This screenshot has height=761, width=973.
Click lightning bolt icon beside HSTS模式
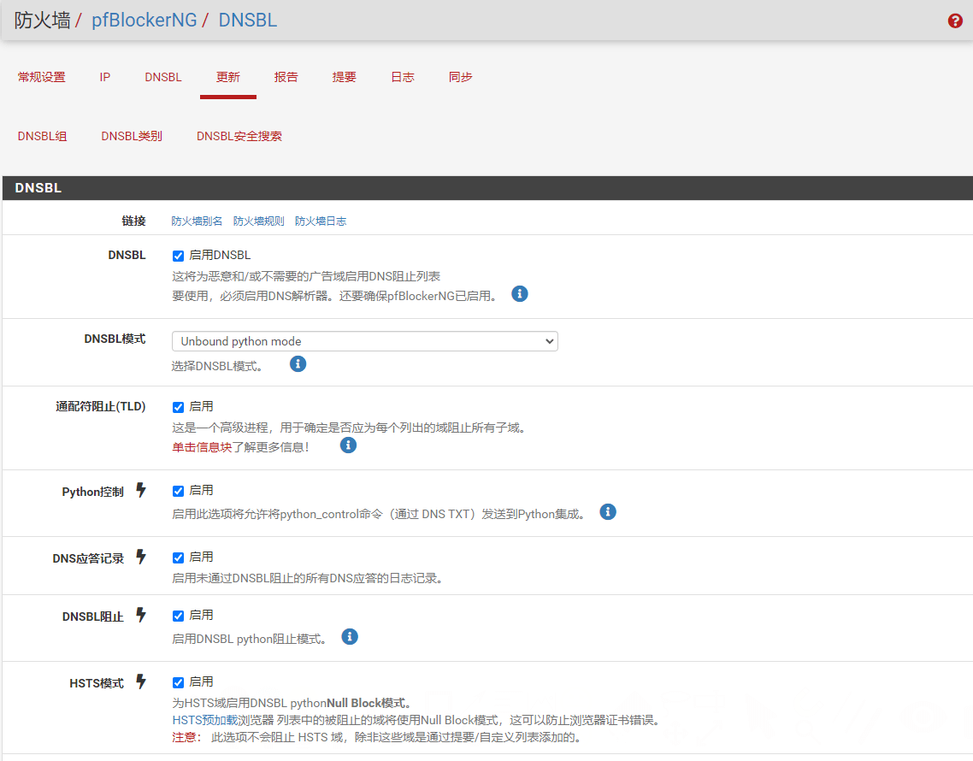[141, 682]
